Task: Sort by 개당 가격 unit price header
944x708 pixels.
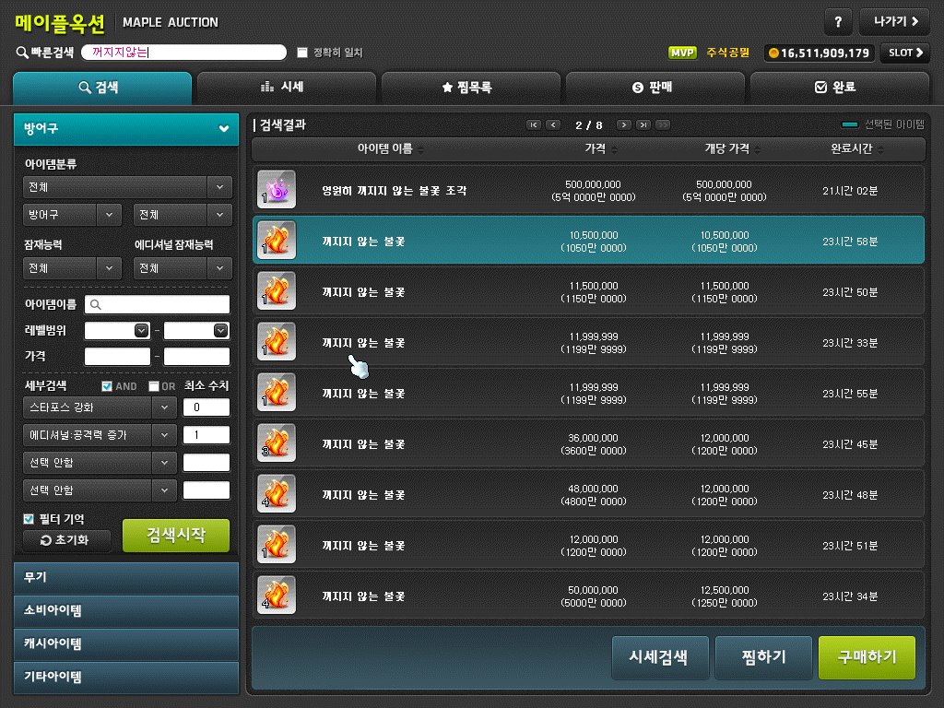Action: 732,148
